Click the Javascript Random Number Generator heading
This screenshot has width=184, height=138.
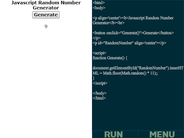46,5
